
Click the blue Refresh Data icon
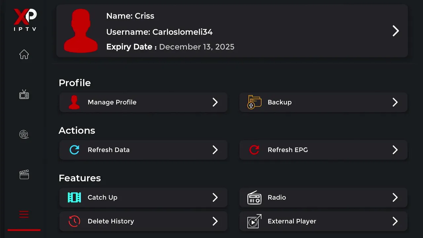click(74, 150)
